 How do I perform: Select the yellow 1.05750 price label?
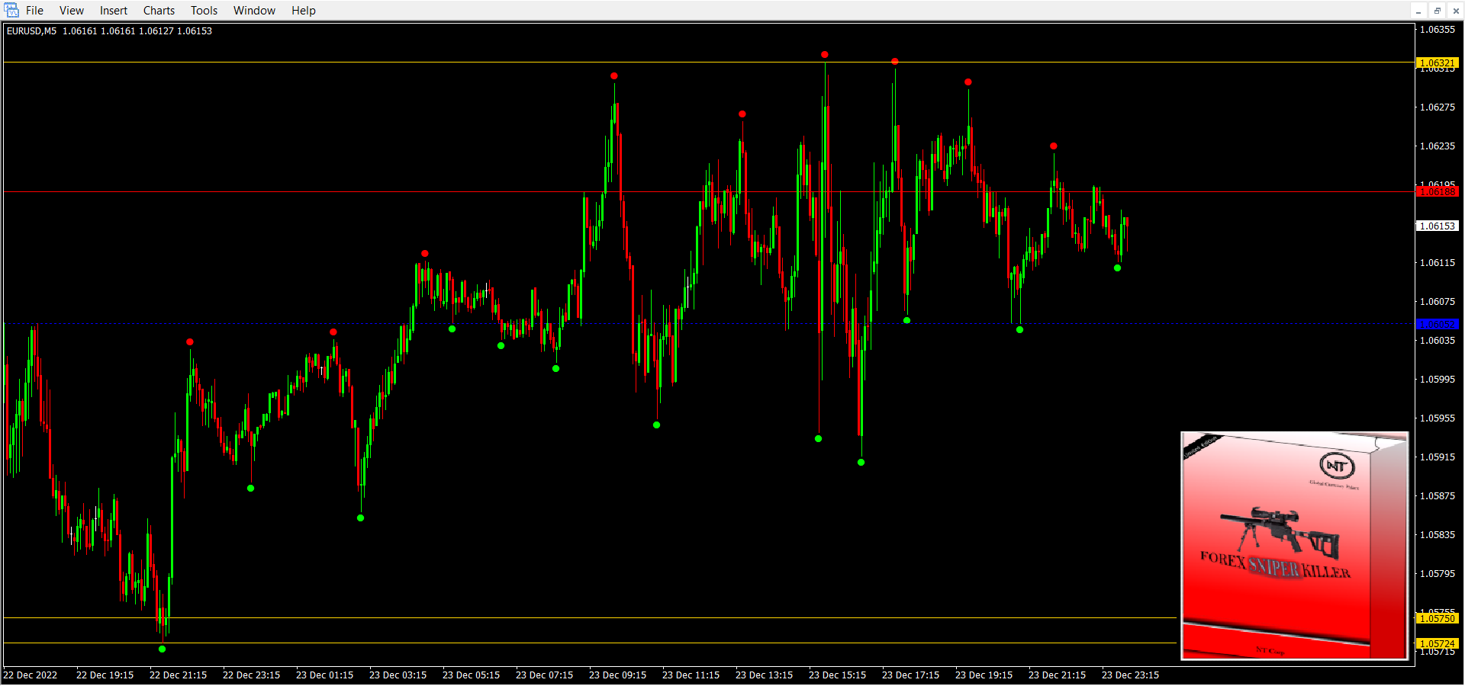pos(1437,618)
